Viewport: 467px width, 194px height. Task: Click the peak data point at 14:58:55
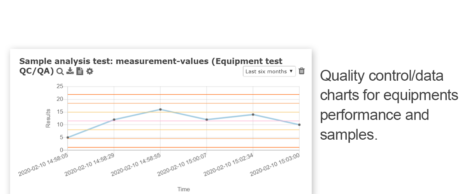tap(160, 109)
